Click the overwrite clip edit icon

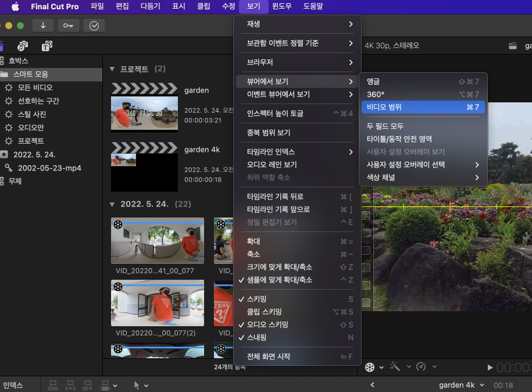coord(105,385)
